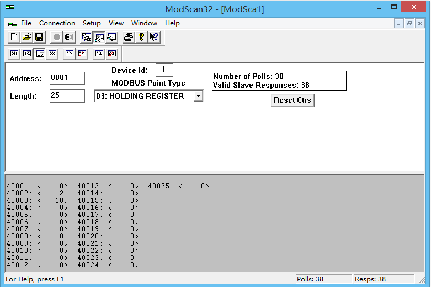Click the Length input field

67,96
